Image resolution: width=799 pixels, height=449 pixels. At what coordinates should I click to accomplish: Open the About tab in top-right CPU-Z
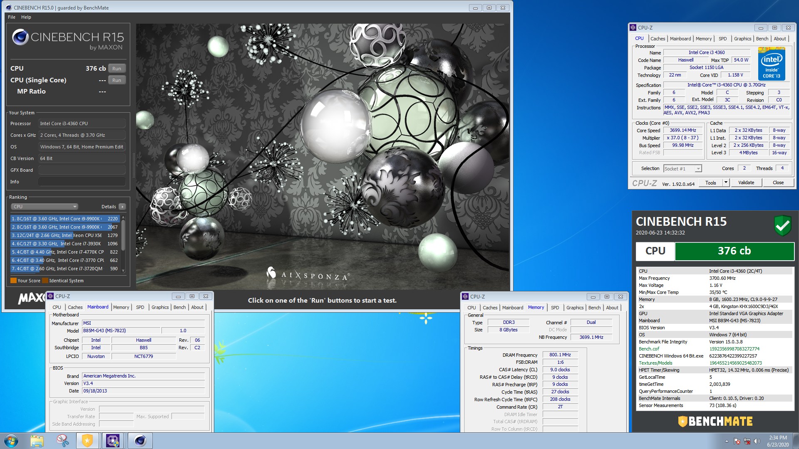(780, 39)
